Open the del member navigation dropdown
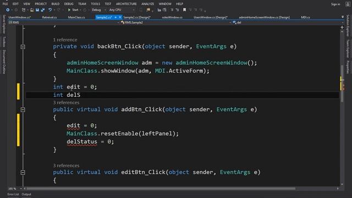The width and height of the screenshot is (352, 198). (288, 23)
